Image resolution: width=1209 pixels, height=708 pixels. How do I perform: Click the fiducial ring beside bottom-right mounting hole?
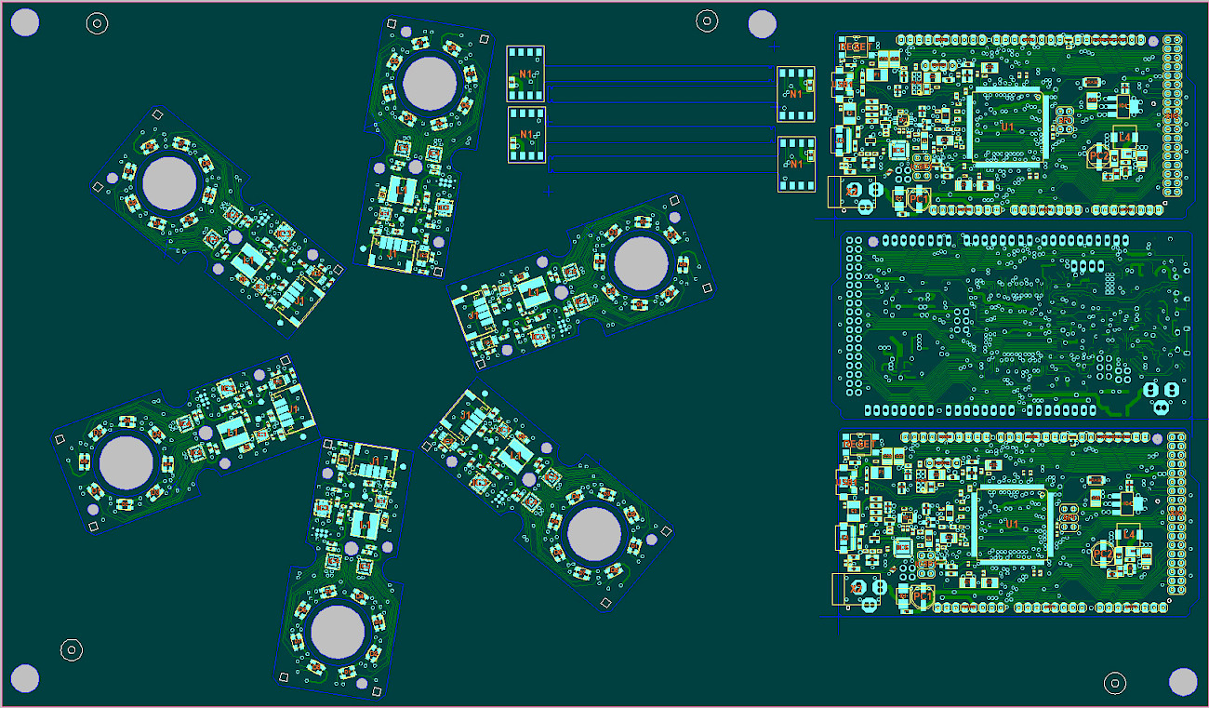point(1114,683)
